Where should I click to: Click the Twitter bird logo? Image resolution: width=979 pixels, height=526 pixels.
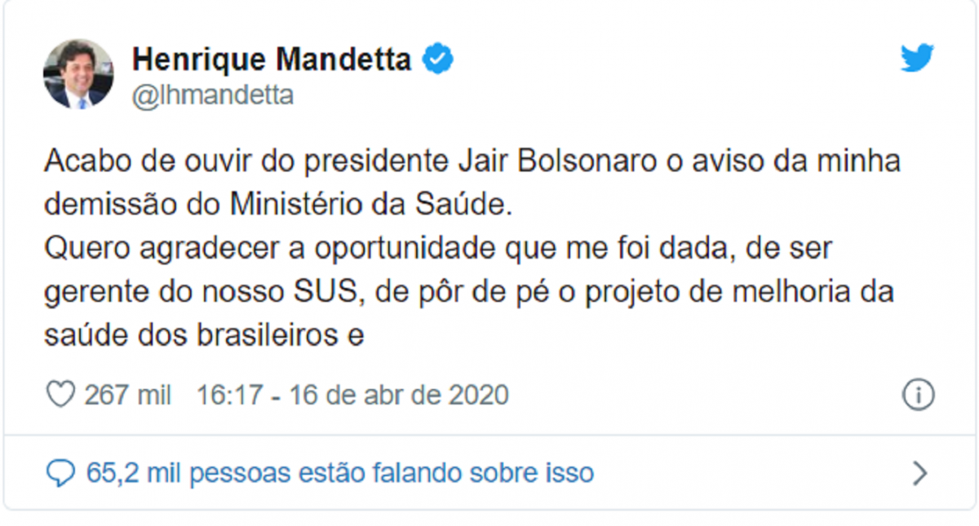pyautogui.click(x=917, y=59)
